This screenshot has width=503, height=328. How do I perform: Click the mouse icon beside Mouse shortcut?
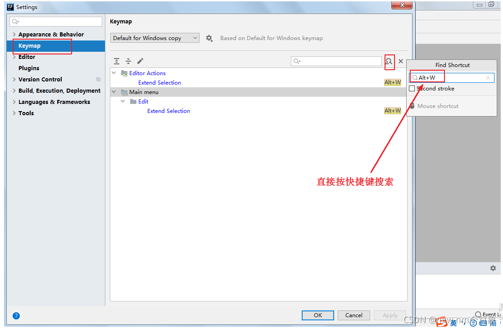coord(412,106)
